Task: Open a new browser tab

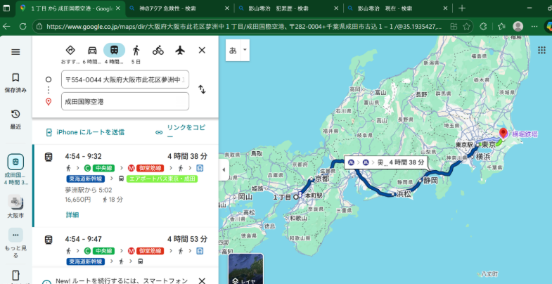Action: click(462, 8)
